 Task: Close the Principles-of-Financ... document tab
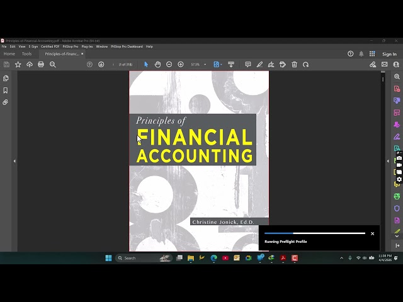pyautogui.click(x=82, y=53)
